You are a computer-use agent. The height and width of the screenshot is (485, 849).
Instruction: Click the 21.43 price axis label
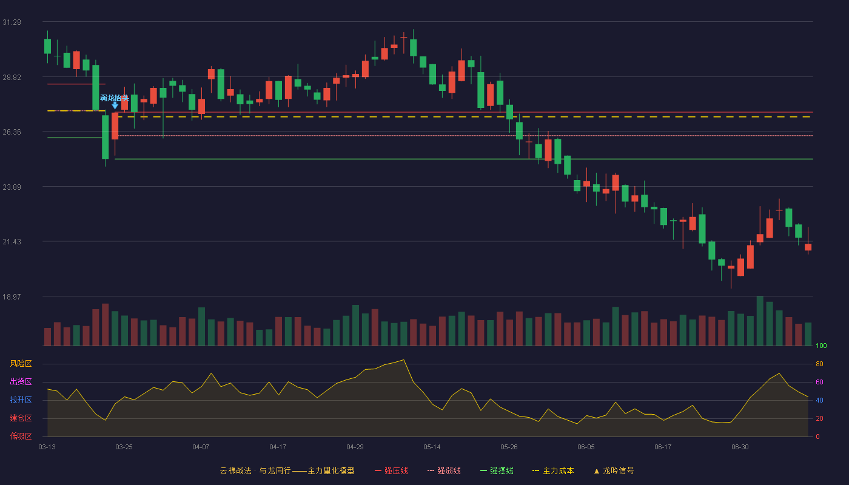[12, 242]
